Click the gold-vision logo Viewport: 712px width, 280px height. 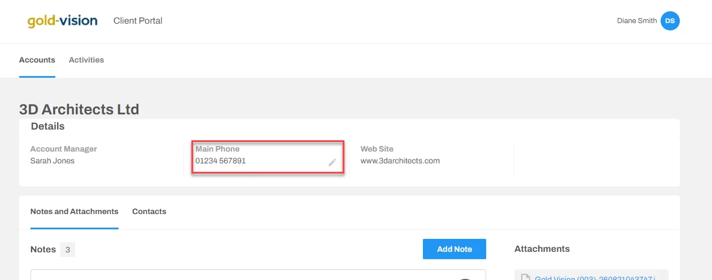pos(62,21)
